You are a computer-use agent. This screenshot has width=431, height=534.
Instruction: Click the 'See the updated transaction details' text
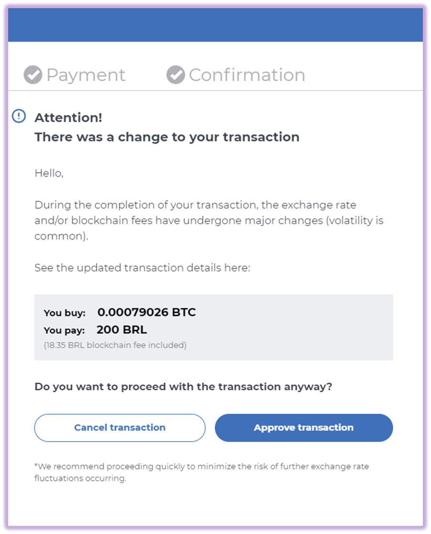(142, 268)
